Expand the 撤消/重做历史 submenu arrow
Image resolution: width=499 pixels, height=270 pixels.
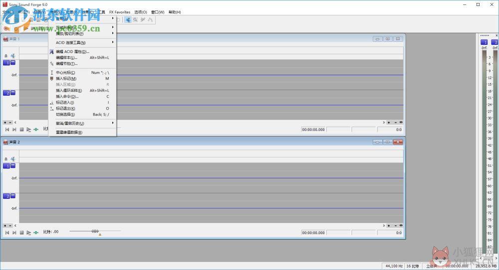click(x=113, y=123)
